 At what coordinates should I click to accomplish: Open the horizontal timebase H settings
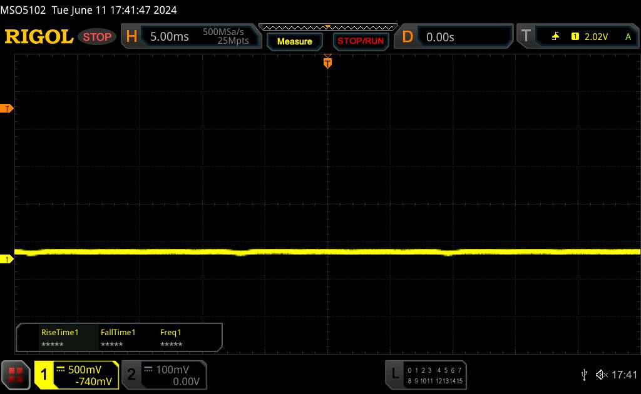(131, 36)
